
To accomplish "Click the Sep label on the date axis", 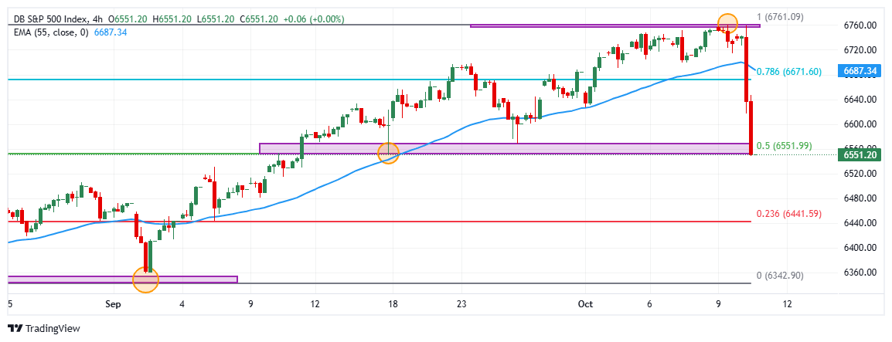I will coord(113,304).
